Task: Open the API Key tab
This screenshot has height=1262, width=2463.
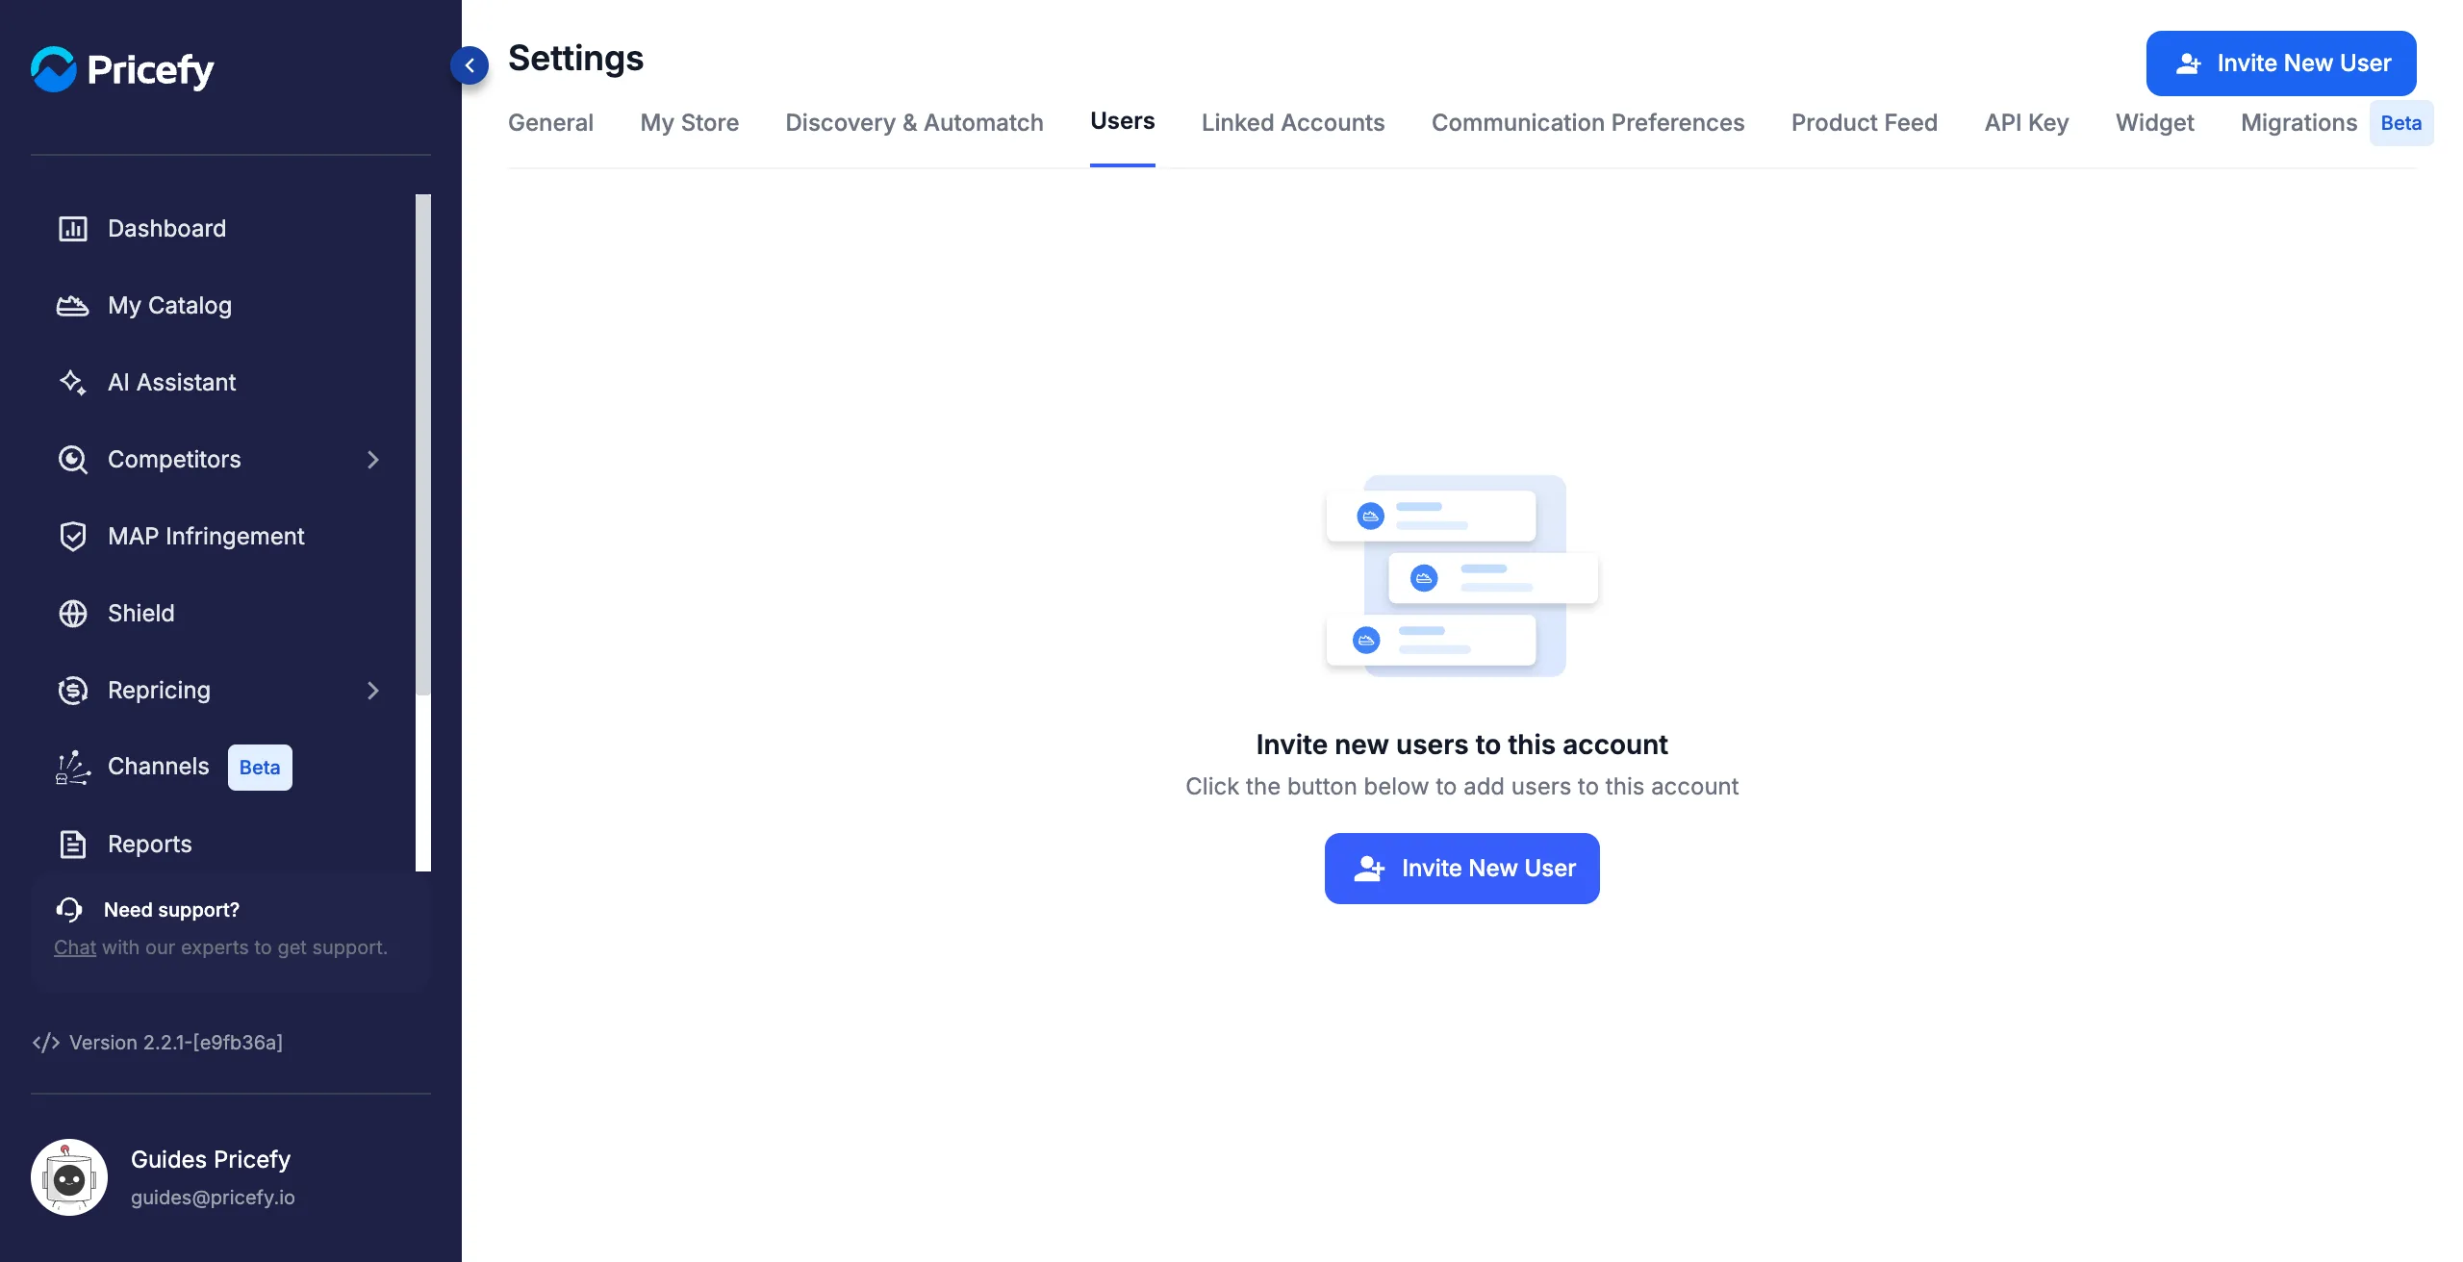Action: coord(2026,123)
